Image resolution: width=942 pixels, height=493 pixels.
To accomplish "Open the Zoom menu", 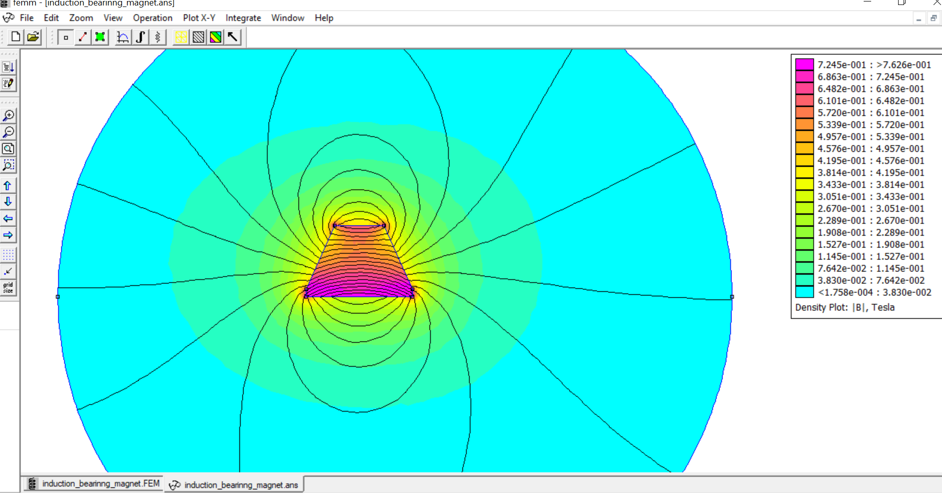I will point(81,18).
